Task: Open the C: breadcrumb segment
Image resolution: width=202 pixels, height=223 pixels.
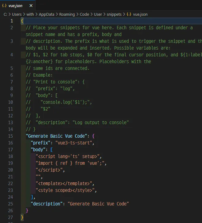Action: pyautogui.click(x=5, y=14)
